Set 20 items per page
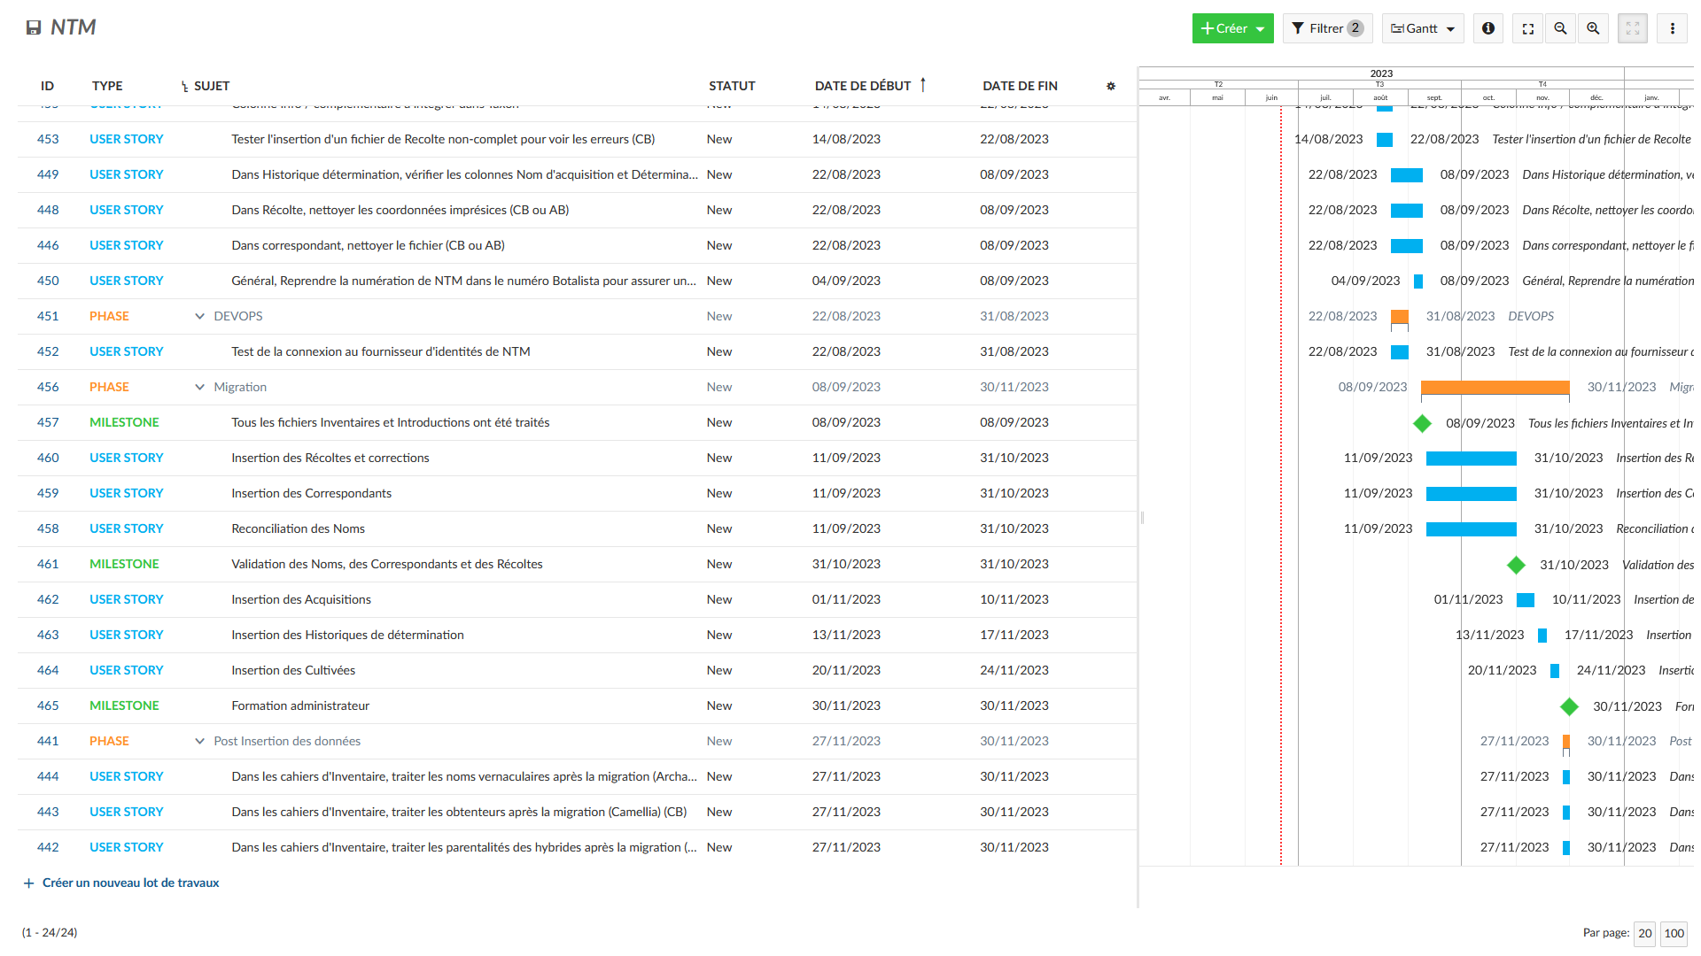 (x=1644, y=933)
